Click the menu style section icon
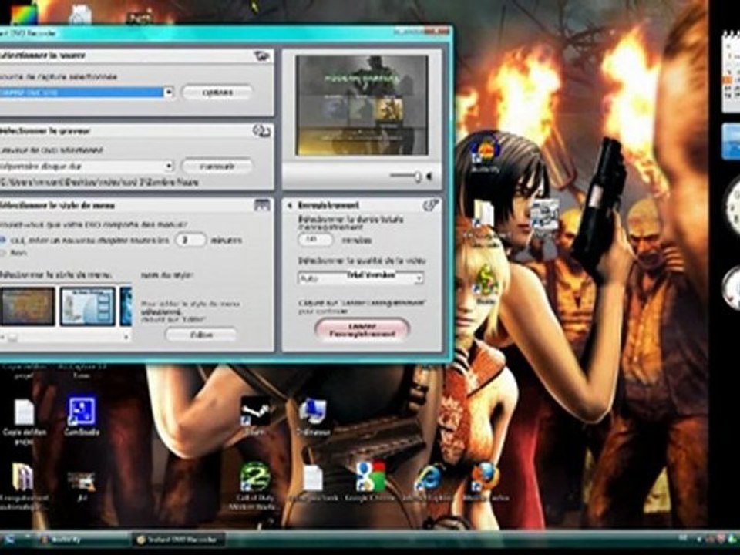The width and height of the screenshot is (740, 555). point(262,205)
